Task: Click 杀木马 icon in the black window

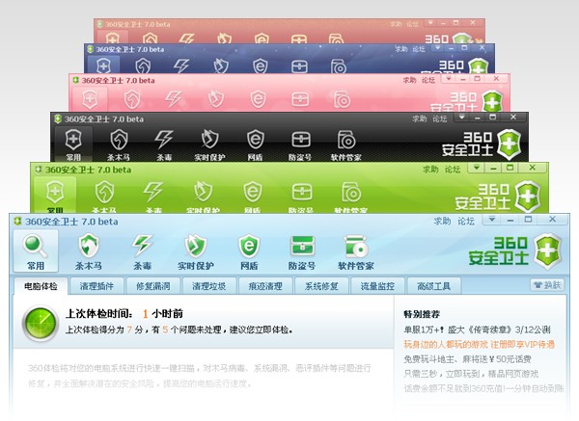Action: click(119, 140)
